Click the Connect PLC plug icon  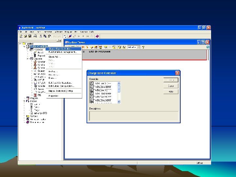pos(70,36)
